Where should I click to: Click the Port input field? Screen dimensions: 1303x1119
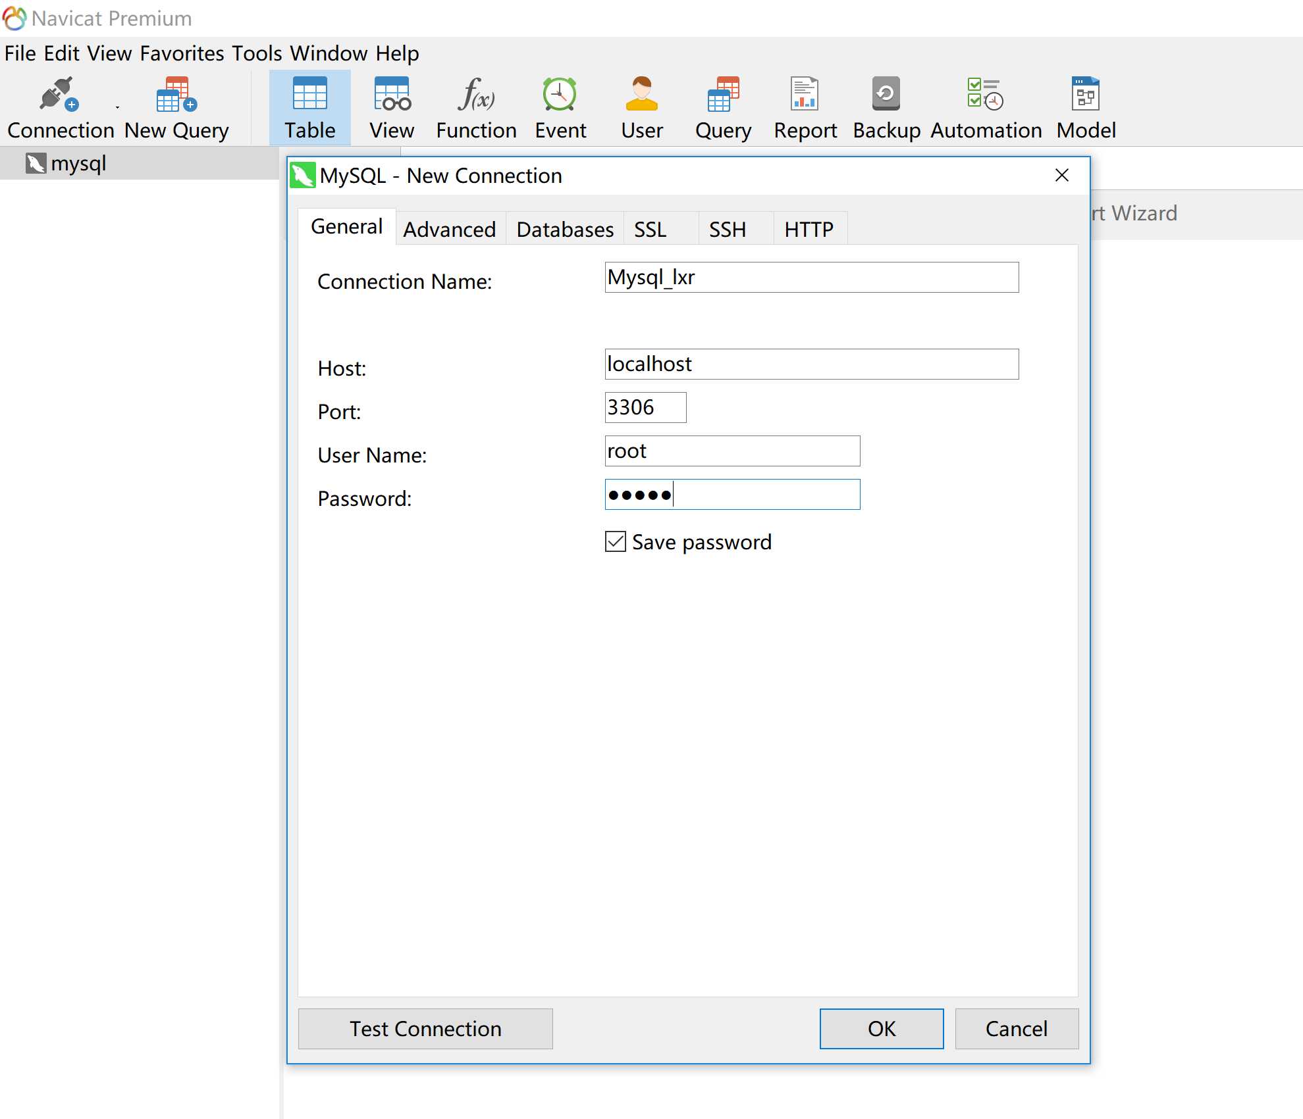pyautogui.click(x=645, y=407)
